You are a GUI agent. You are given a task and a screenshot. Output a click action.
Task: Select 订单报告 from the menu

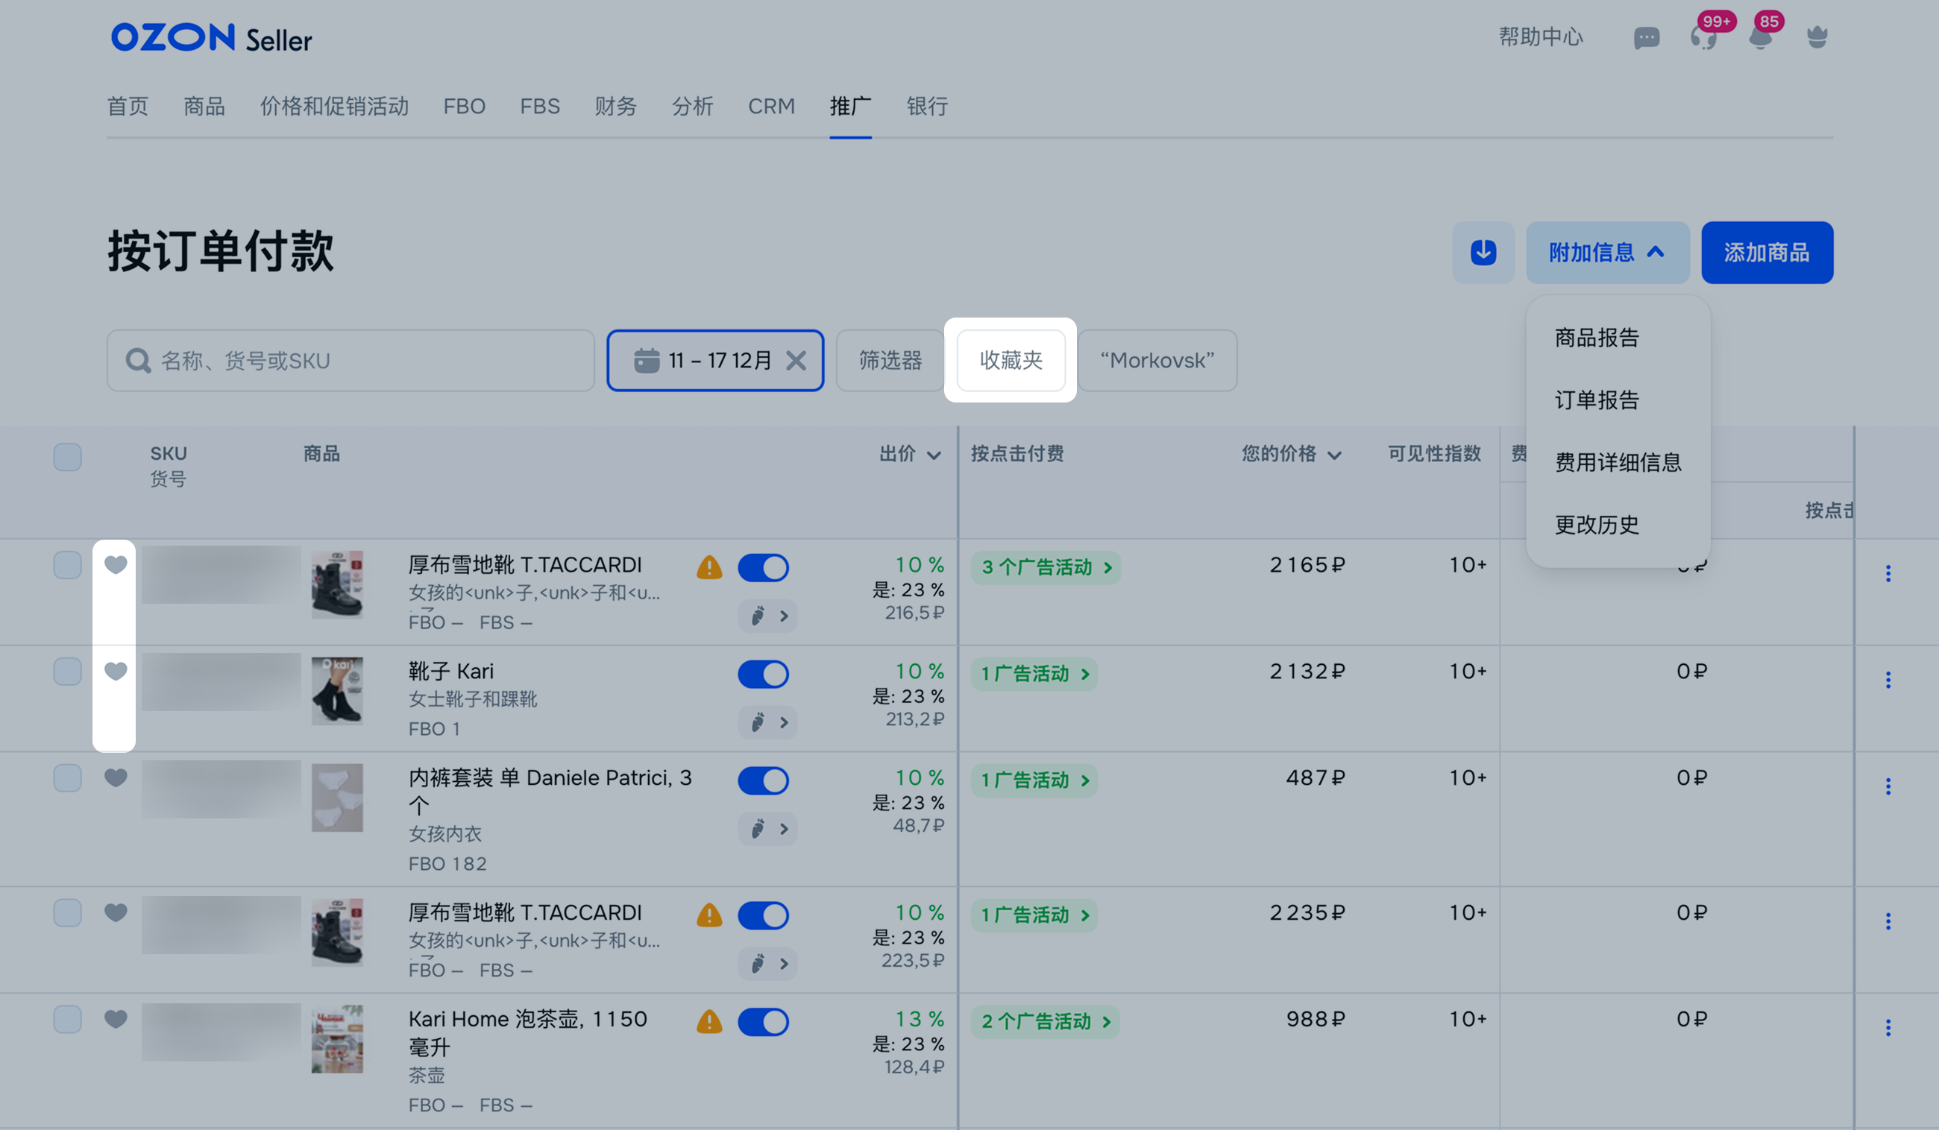pos(1597,400)
